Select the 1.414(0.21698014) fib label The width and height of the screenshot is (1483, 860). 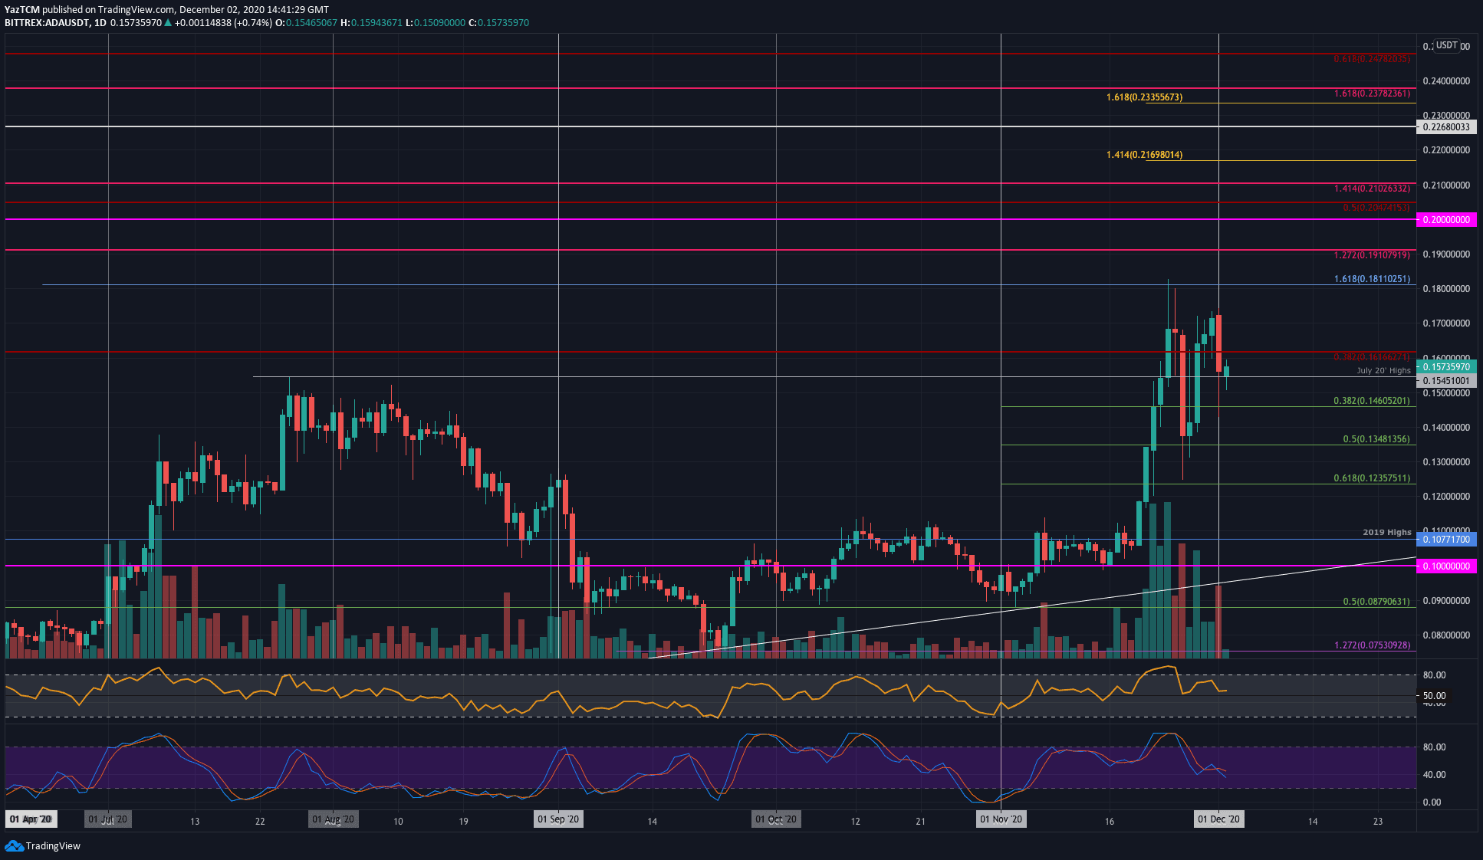pos(1144,155)
